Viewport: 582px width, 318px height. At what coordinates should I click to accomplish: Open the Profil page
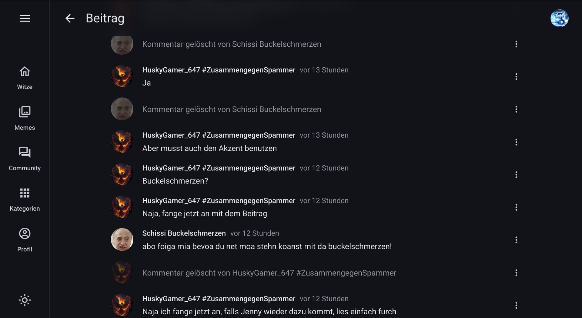[x=25, y=240]
